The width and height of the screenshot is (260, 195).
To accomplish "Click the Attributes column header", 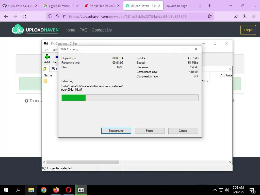I will [x=226, y=75].
